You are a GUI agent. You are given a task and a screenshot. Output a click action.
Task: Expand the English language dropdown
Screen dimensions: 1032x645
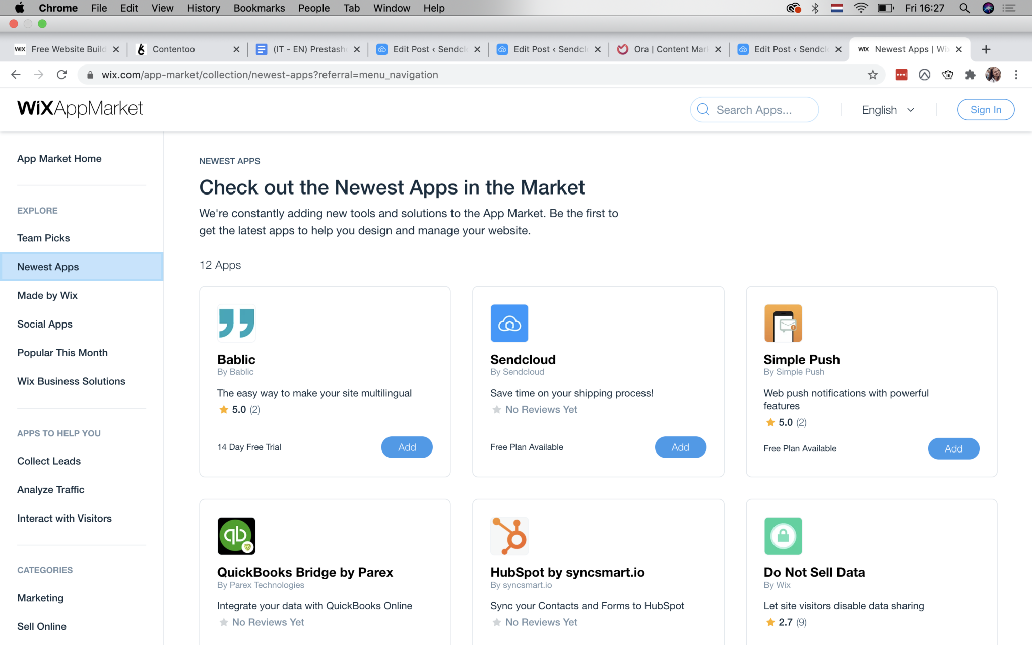[x=888, y=110]
